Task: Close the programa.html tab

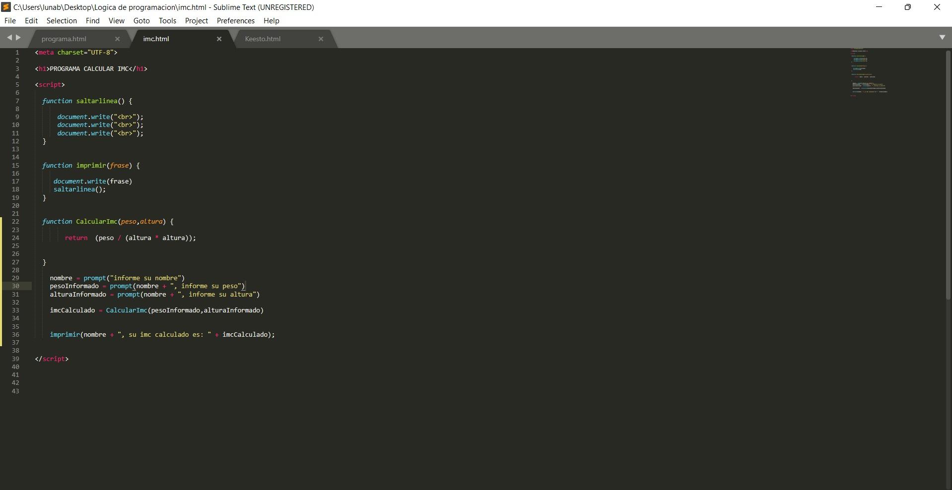Action: coord(117,39)
